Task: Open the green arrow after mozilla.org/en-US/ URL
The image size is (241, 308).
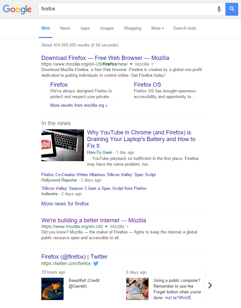Action: click(x=106, y=227)
